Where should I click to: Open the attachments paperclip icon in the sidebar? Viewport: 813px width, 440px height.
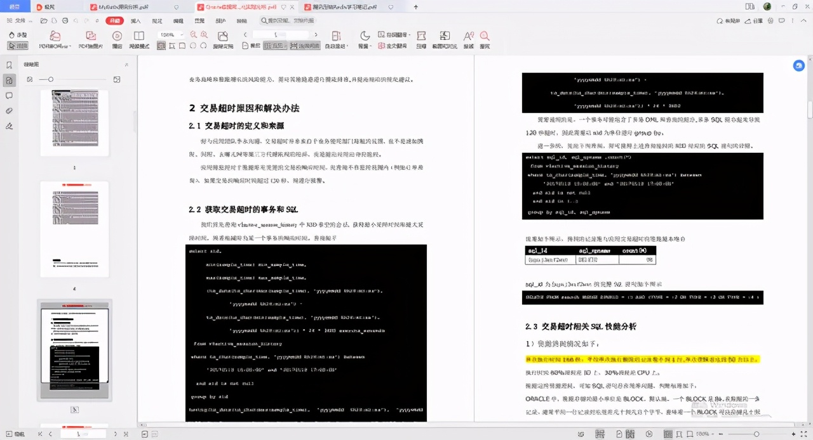click(8, 110)
